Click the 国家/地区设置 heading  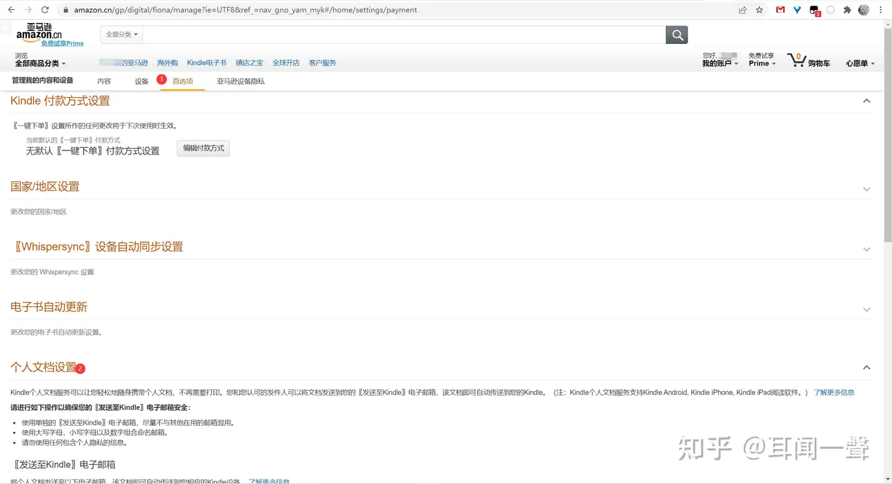pos(45,186)
